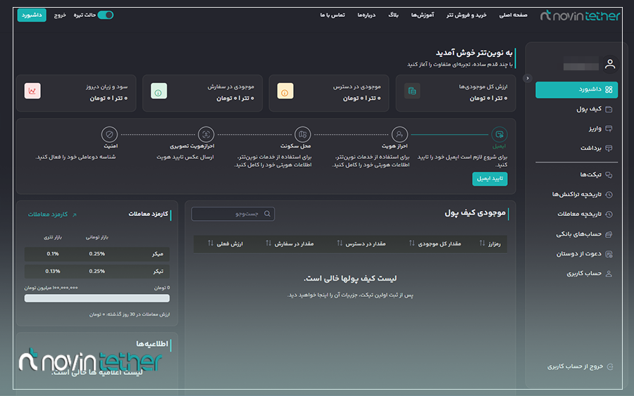
Task: Click the chat icon beside تیکت‌ها
Action: (x=609, y=175)
